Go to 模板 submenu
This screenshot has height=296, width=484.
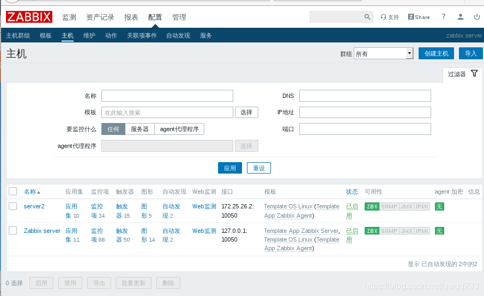click(x=46, y=35)
